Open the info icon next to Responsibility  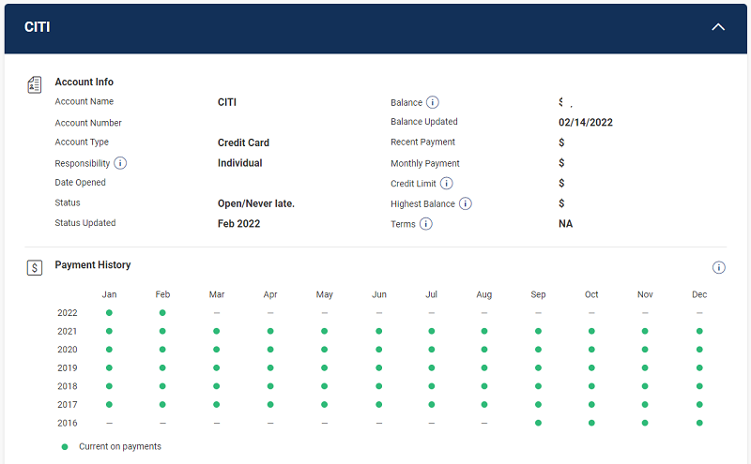coord(120,163)
